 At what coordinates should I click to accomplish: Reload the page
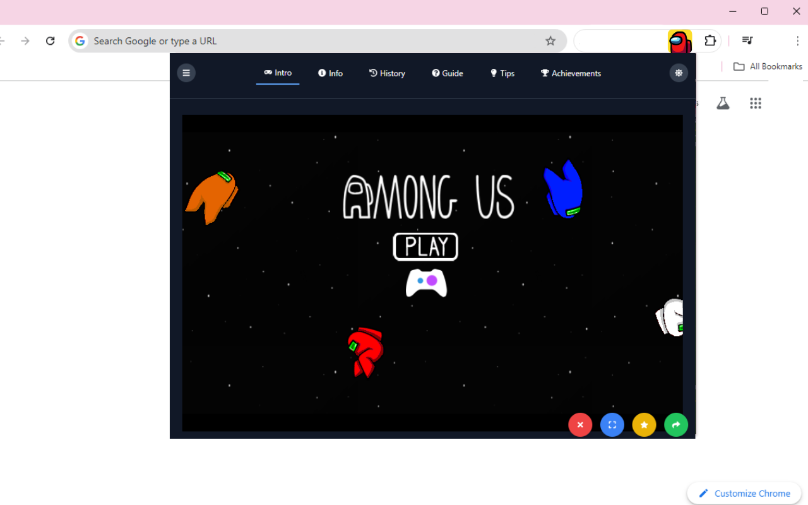click(50, 41)
